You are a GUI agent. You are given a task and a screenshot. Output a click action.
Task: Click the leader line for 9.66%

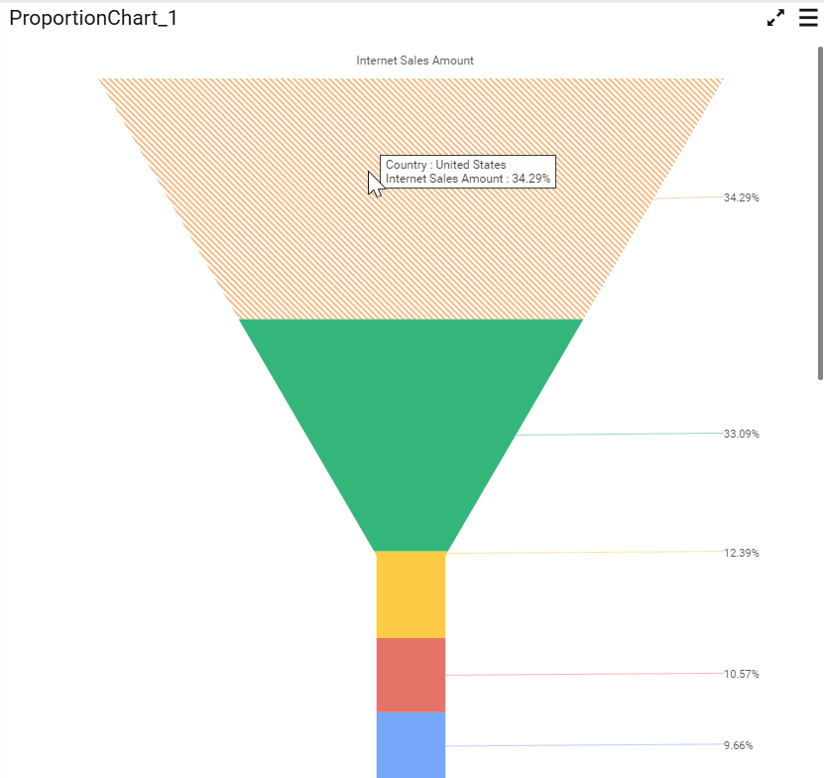[584, 745]
